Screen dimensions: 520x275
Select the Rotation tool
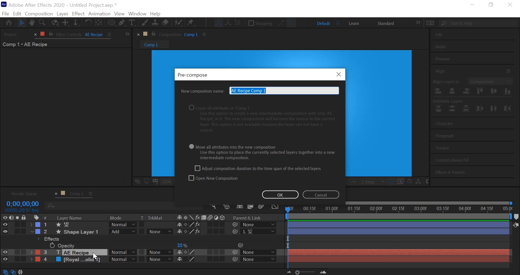pos(88,23)
